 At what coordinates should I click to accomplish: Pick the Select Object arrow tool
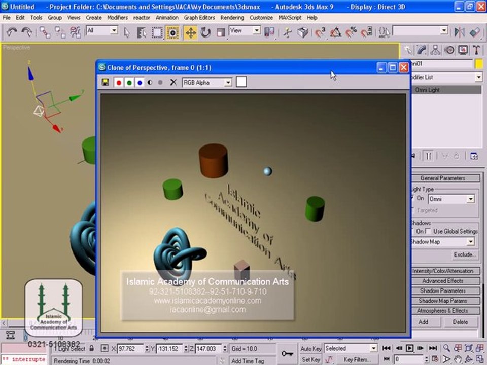click(x=127, y=32)
